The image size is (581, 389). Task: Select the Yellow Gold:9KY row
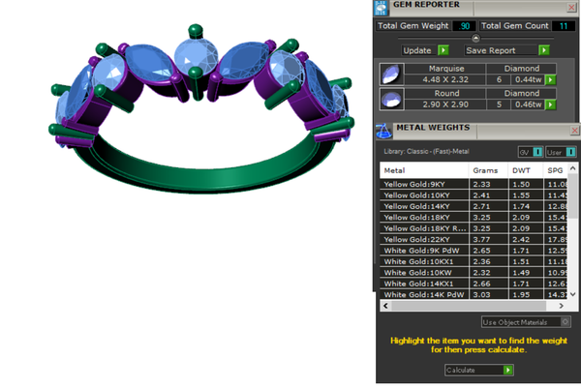point(474,184)
